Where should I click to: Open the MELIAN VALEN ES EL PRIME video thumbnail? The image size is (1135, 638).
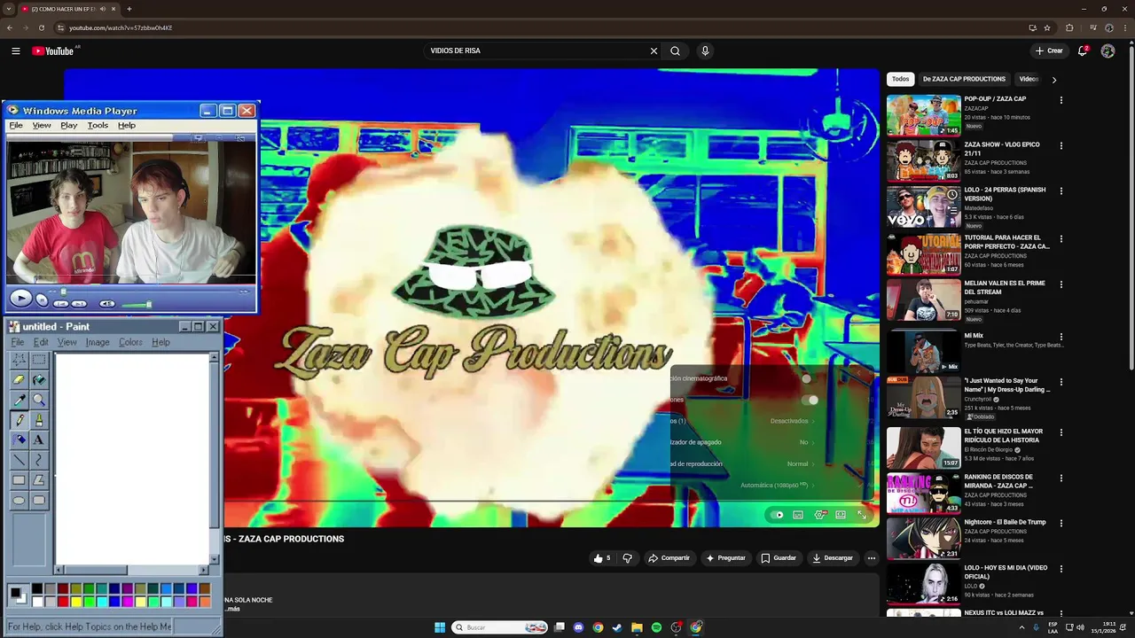923,300
